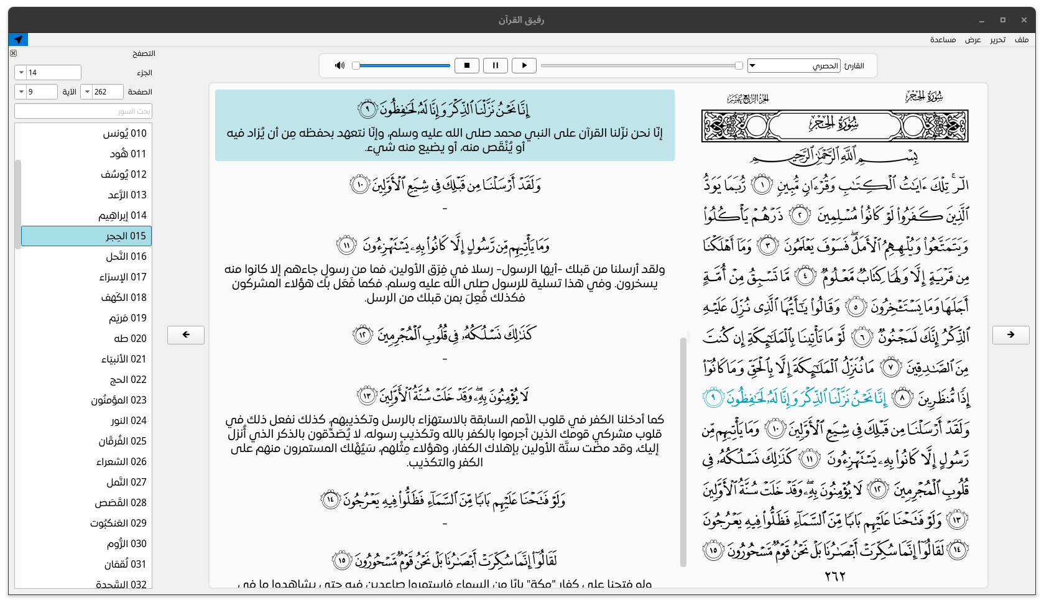Open the مساعدة menu
This screenshot has height=605, width=1044.
(x=943, y=40)
